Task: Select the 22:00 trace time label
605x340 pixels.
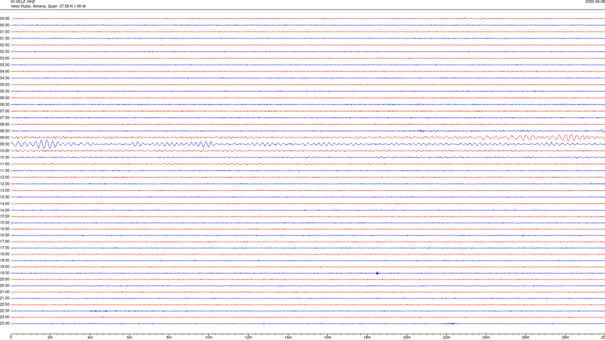Action: 4,305
